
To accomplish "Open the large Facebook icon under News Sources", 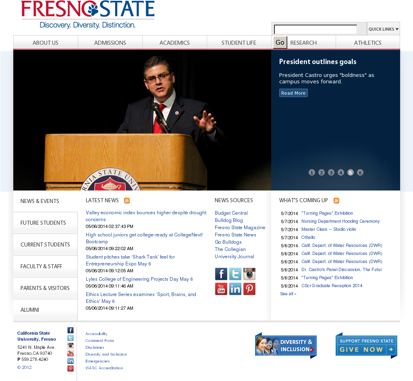I will (x=221, y=274).
